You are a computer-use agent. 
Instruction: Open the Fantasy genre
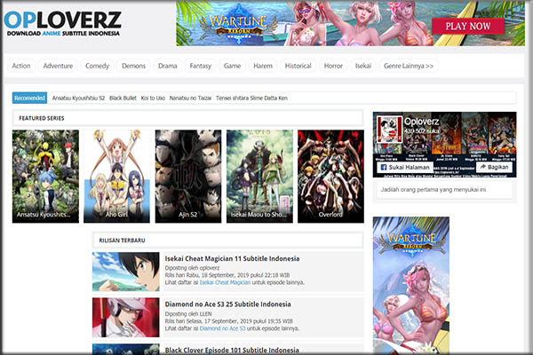tap(200, 66)
